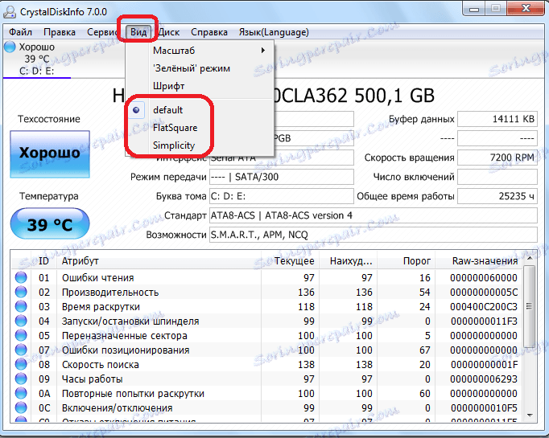
Task: Click the Режим передачи field SATA/300
Action: (282, 177)
